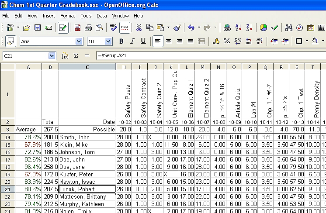This screenshot has height=213, width=326.
Task: Apply Percent number format icon
Action: pyautogui.click(x=227, y=41)
